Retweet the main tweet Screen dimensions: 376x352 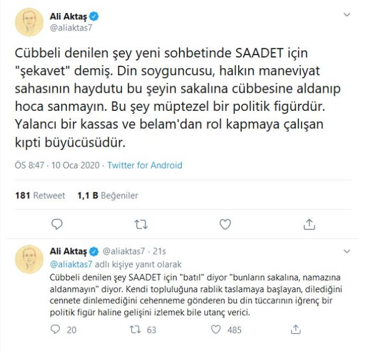tap(141, 224)
